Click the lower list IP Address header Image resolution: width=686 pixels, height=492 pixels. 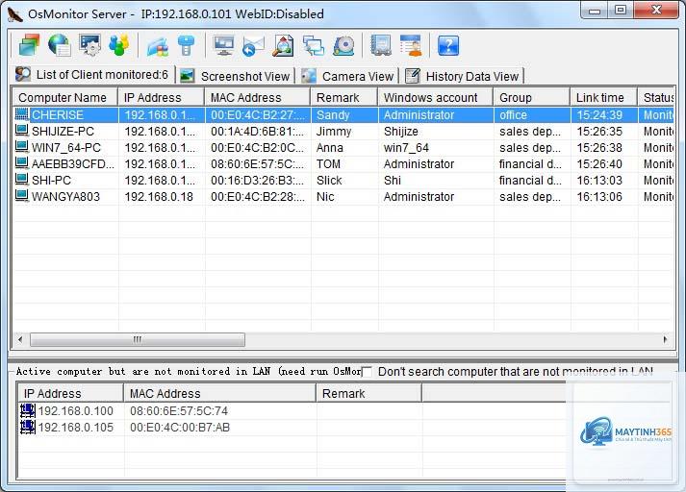[x=71, y=393]
